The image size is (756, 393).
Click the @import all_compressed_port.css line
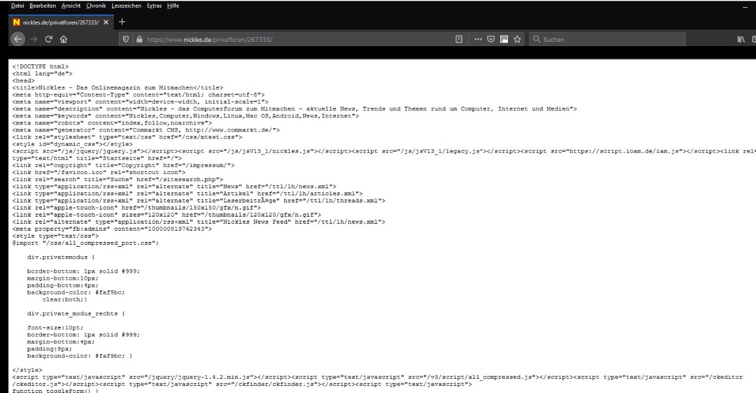(x=86, y=243)
